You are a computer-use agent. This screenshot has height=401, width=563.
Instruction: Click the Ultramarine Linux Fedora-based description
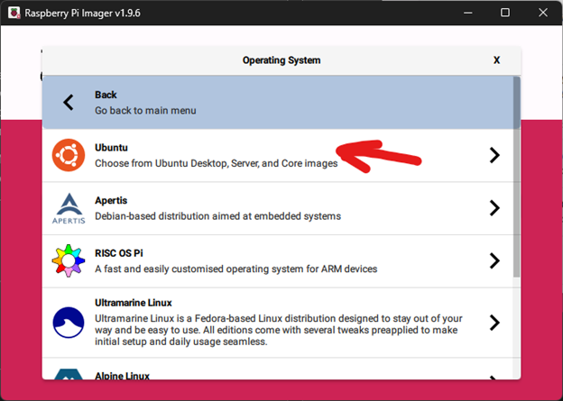tap(279, 330)
